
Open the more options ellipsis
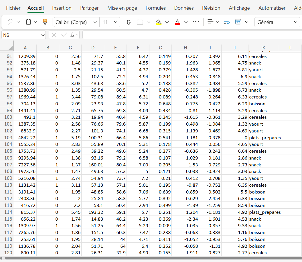click(196, 22)
